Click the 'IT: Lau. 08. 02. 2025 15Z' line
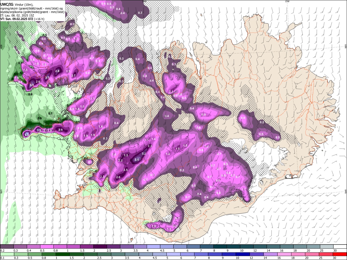Image resolution: width=347 pixels, height=260 pixels. 17,15
